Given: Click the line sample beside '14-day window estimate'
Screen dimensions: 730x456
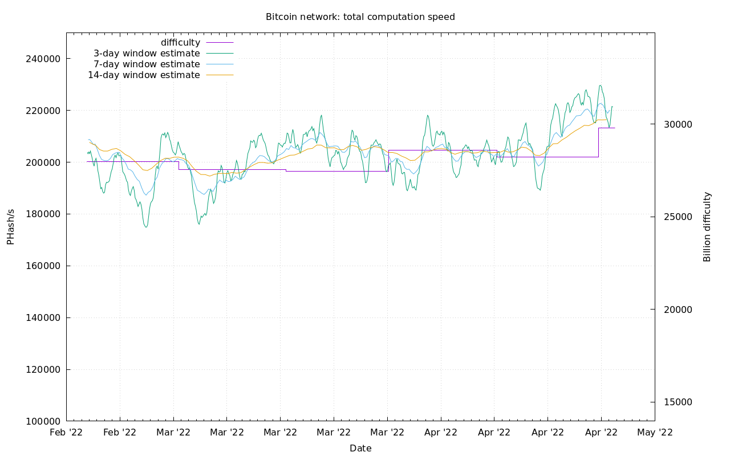Looking at the screenshot, I should (220, 75).
